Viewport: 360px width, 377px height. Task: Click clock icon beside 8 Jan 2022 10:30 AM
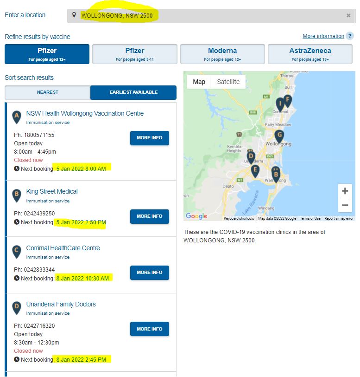(17, 278)
